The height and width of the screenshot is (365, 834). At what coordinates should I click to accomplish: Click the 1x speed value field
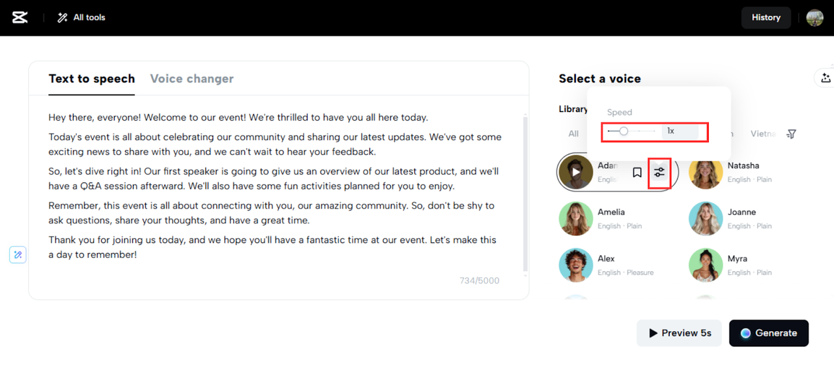coord(680,131)
